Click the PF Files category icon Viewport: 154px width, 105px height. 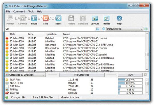pyautogui.click(x=7, y=90)
